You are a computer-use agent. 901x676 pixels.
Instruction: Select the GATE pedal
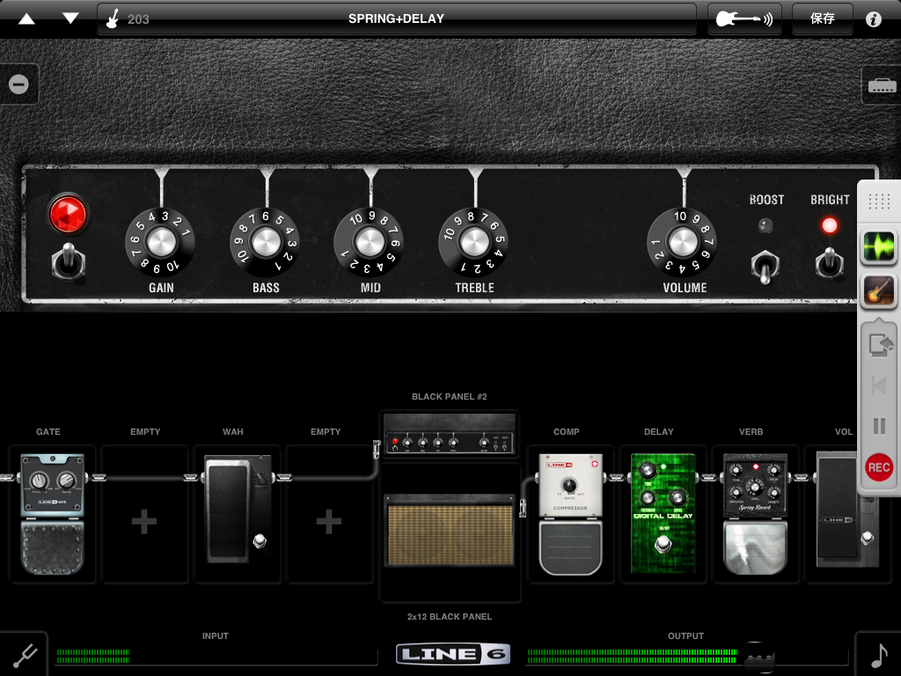pyautogui.click(x=52, y=514)
